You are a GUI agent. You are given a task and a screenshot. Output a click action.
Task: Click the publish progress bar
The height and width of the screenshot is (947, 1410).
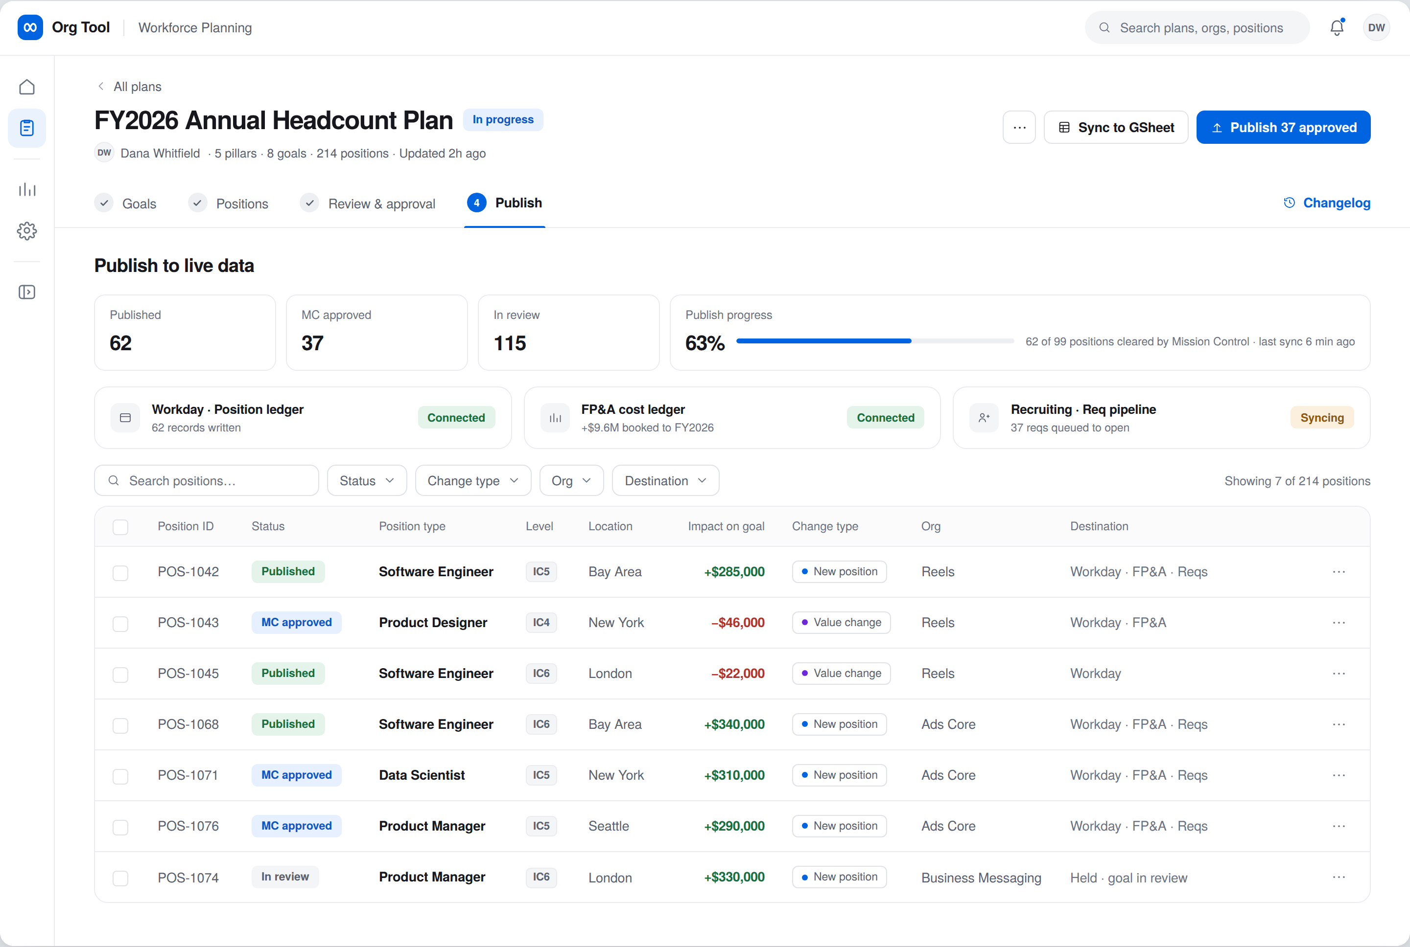(874, 341)
